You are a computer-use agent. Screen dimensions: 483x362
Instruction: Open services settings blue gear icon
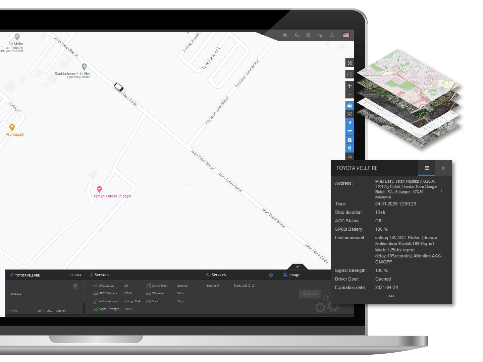271,275
